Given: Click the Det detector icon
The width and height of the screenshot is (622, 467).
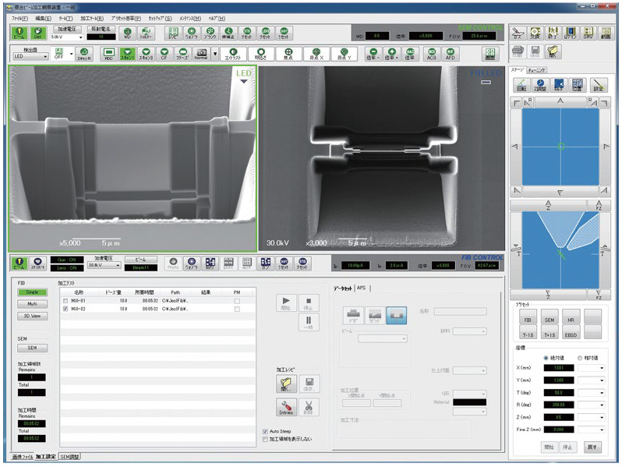Looking at the screenshot, I should point(37,33).
